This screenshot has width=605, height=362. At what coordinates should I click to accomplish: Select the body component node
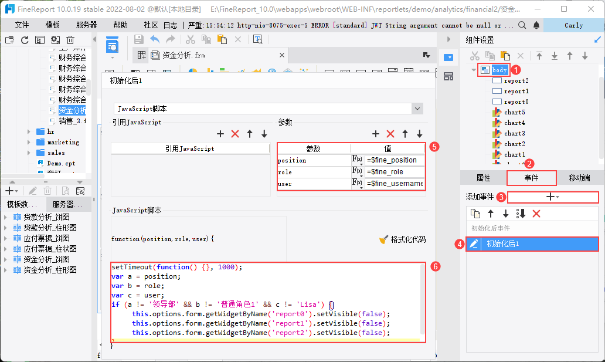pos(499,70)
